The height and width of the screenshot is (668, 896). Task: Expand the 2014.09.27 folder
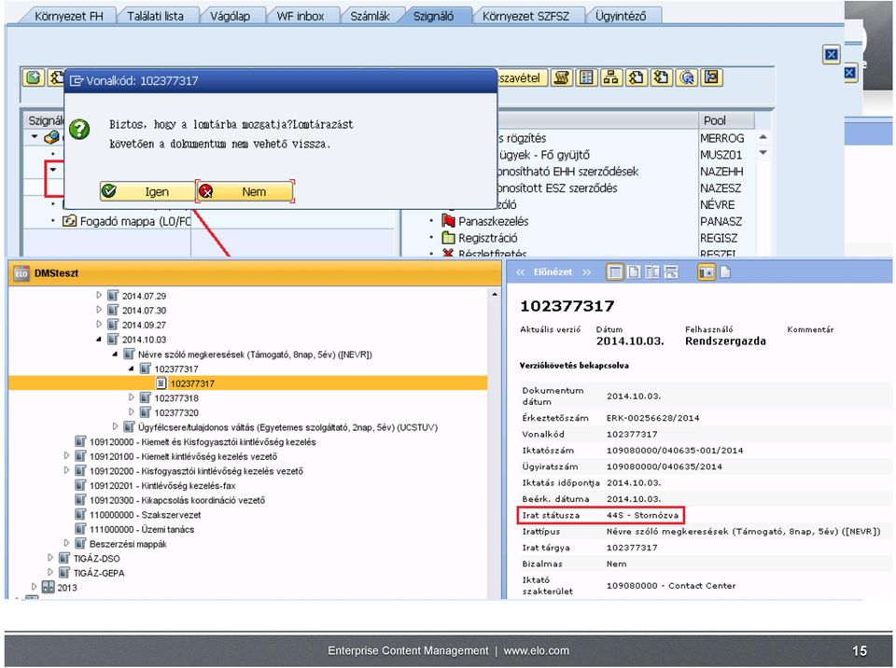pos(98,325)
